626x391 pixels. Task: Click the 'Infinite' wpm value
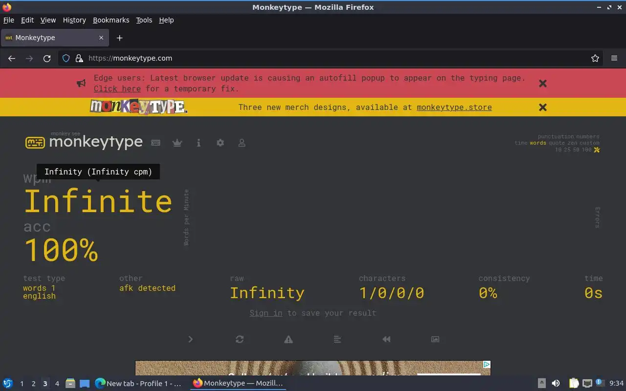98,201
